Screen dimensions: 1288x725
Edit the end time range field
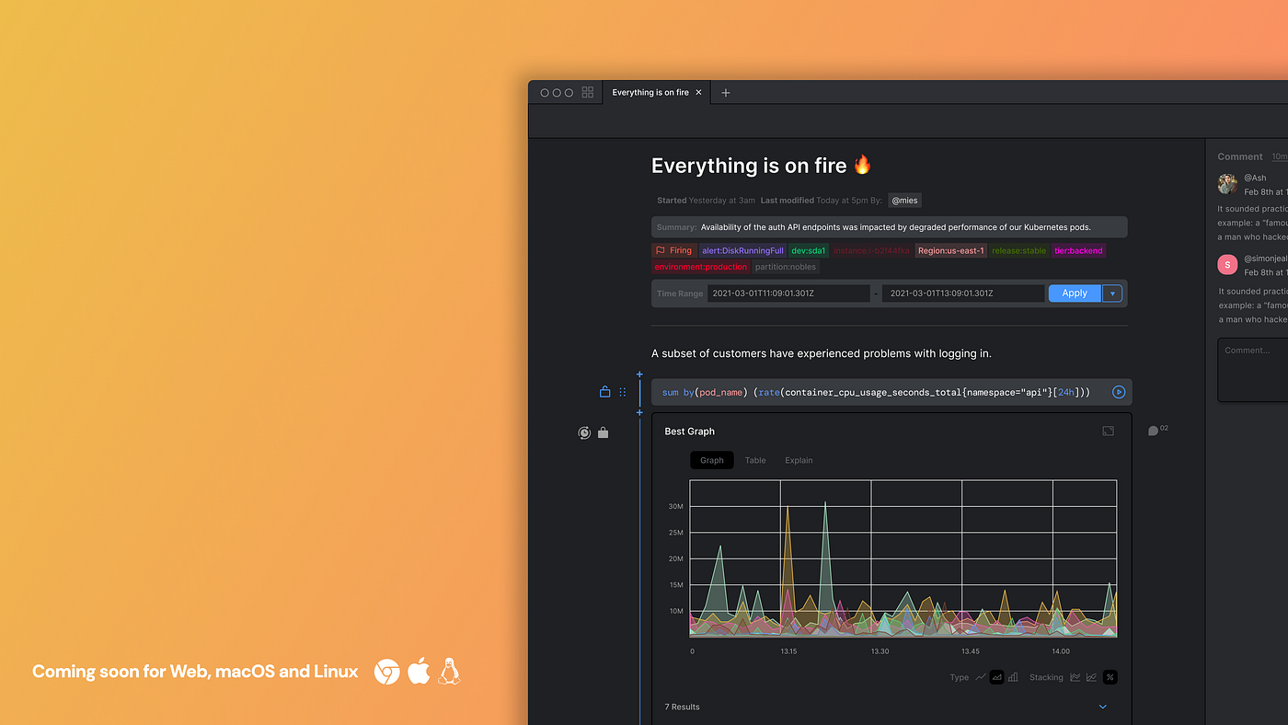tap(963, 293)
